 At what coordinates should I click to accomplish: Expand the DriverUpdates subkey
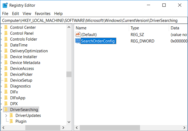click(x=6, y=115)
